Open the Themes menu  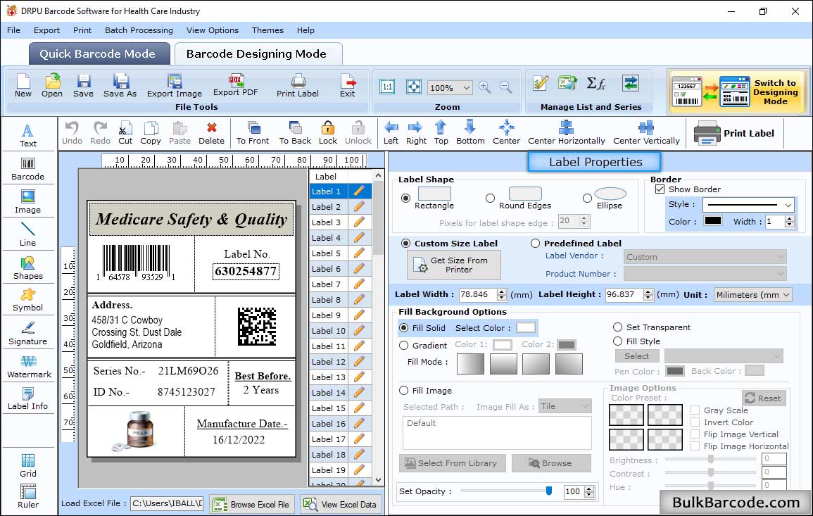click(x=267, y=30)
